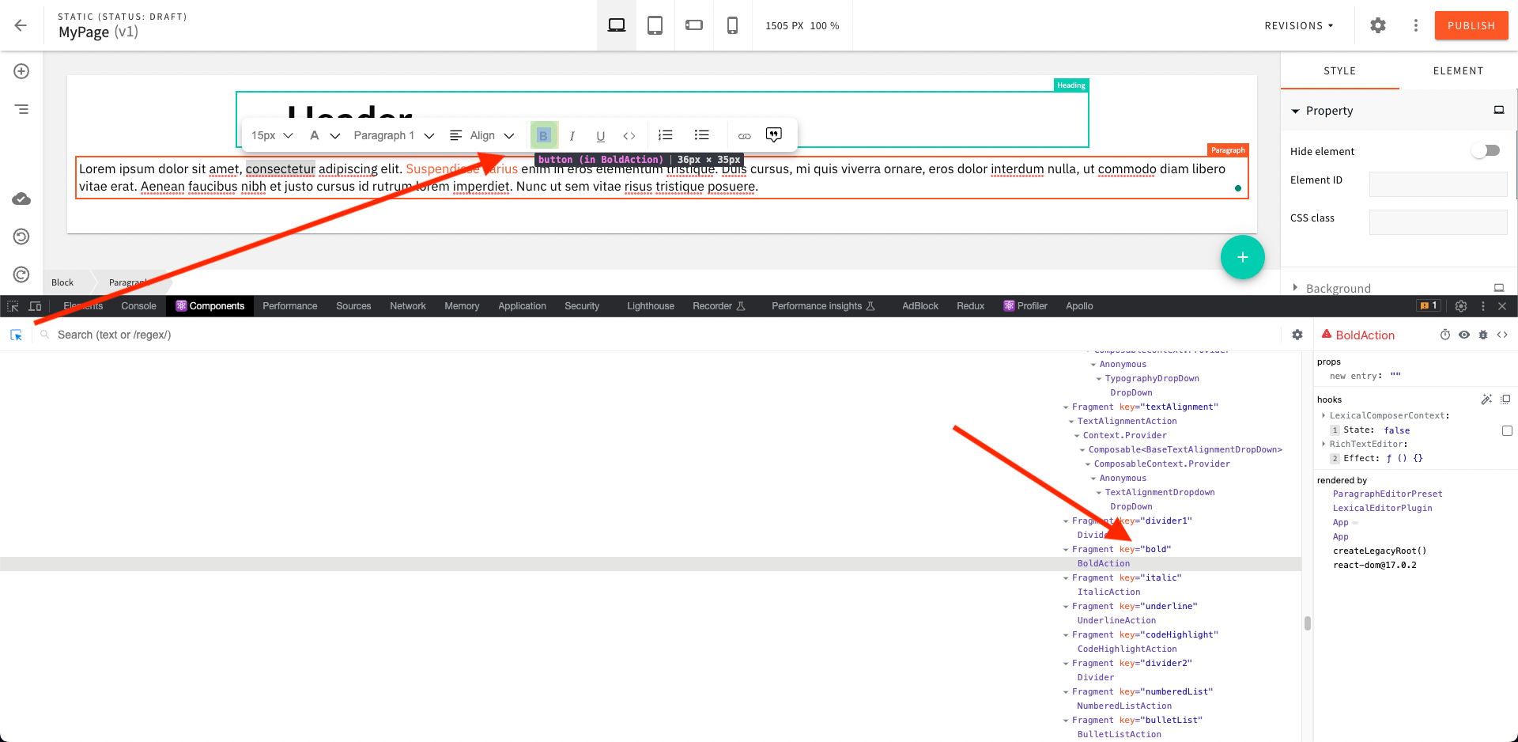The width and height of the screenshot is (1518, 742).
Task: Open the bug/error icon next to BoldAction
Action: (1483, 335)
